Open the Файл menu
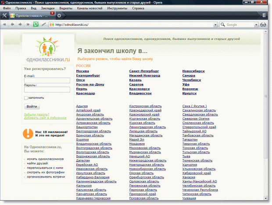 coord(7,8)
